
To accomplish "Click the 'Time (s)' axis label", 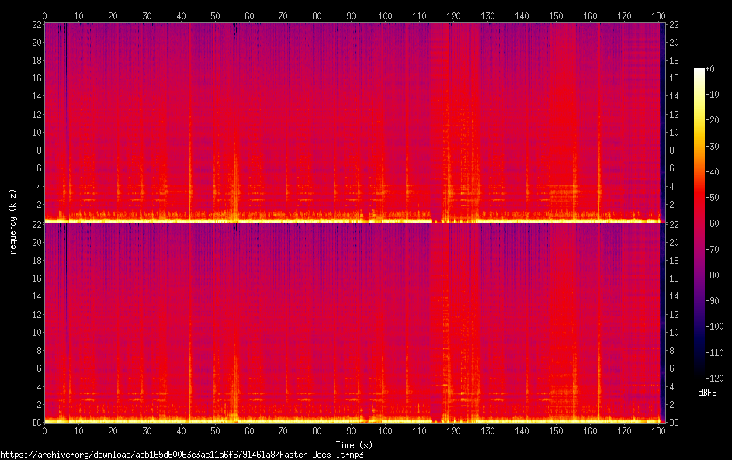I will coord(352,444).
